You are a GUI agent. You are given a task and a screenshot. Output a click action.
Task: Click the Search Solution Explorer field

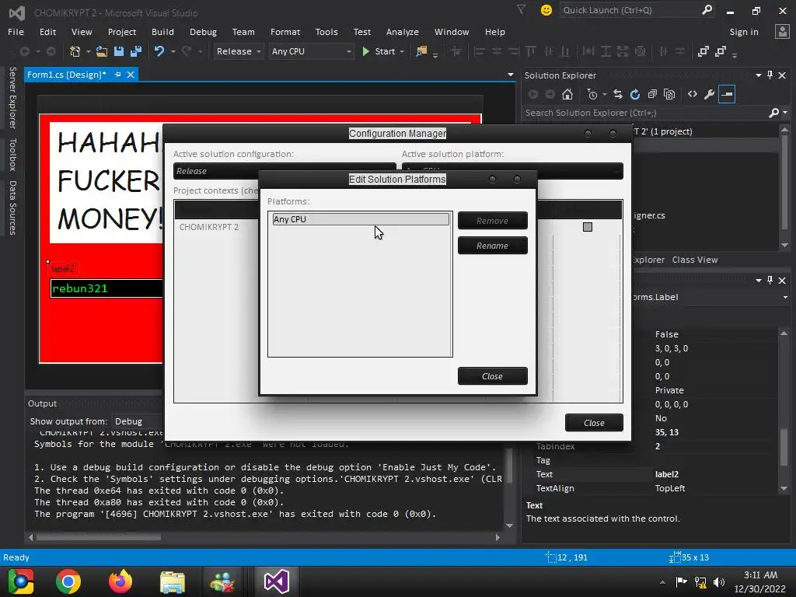[x=644, y=113]
